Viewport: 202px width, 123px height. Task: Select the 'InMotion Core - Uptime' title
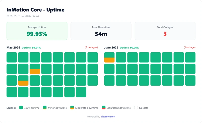[35, 10]
